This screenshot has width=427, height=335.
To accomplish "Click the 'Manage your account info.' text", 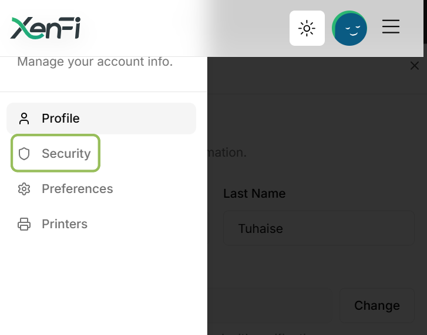I will click(x=95, y=62).
